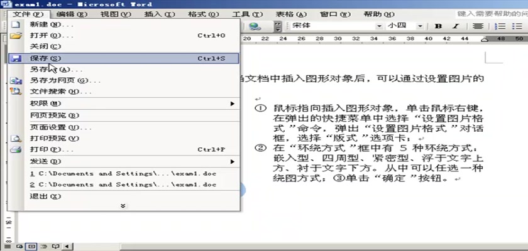Click the 宋体 font name field

tap(333, 26)
